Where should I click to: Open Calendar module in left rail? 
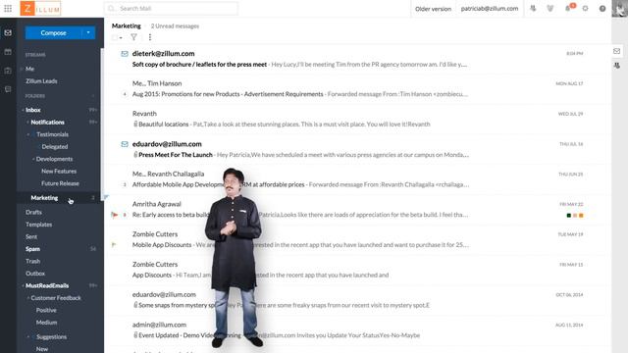(8, 52)
